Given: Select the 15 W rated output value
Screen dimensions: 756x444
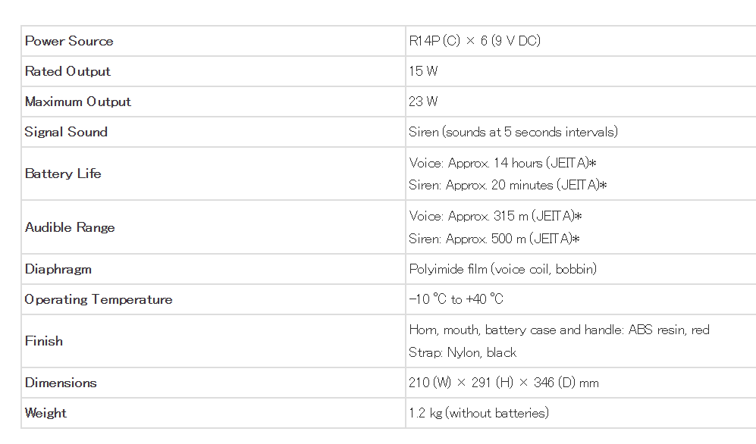Looking at the screenshot, I should pyautogui.click(x=423, y=71).
